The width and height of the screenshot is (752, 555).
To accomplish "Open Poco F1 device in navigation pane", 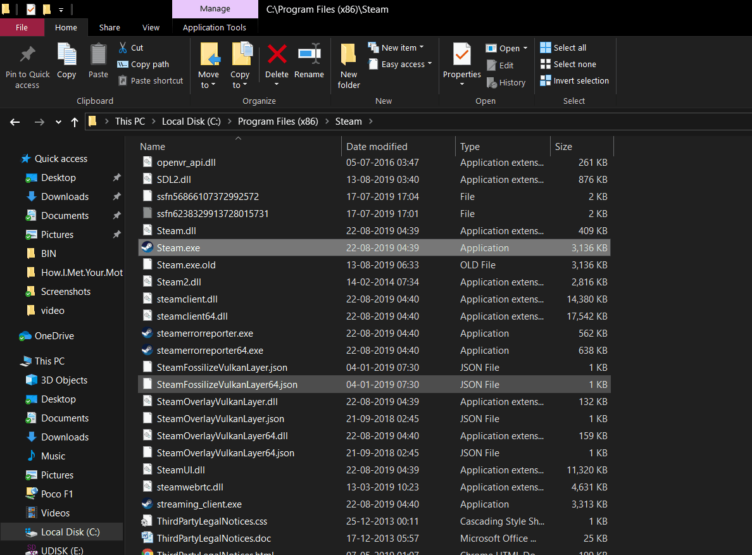I will (x=57, y=494).
